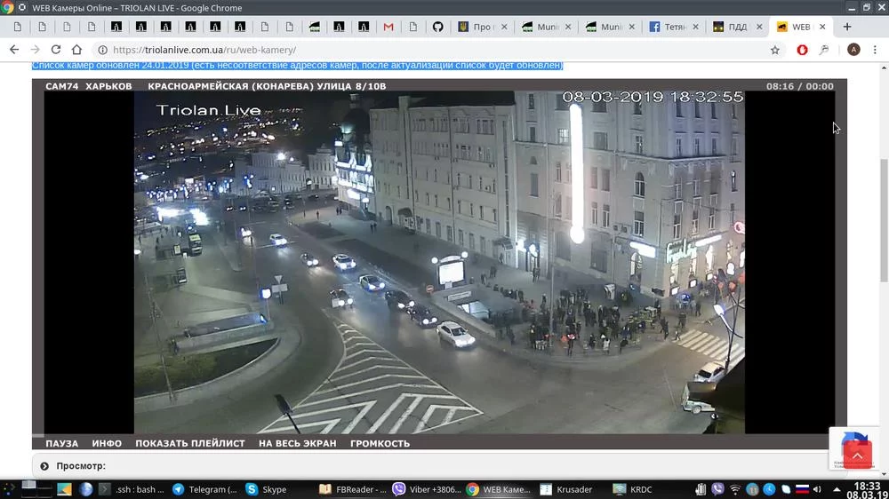This screenshot has width=889, height=499.
Task: Open the Chrome three-dot menu
Action: pos(876,50)
